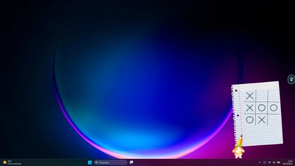The height and width of the screenshot is (166, 295).
Task: Click the paw icon button on the right edge
Action: 292,79
